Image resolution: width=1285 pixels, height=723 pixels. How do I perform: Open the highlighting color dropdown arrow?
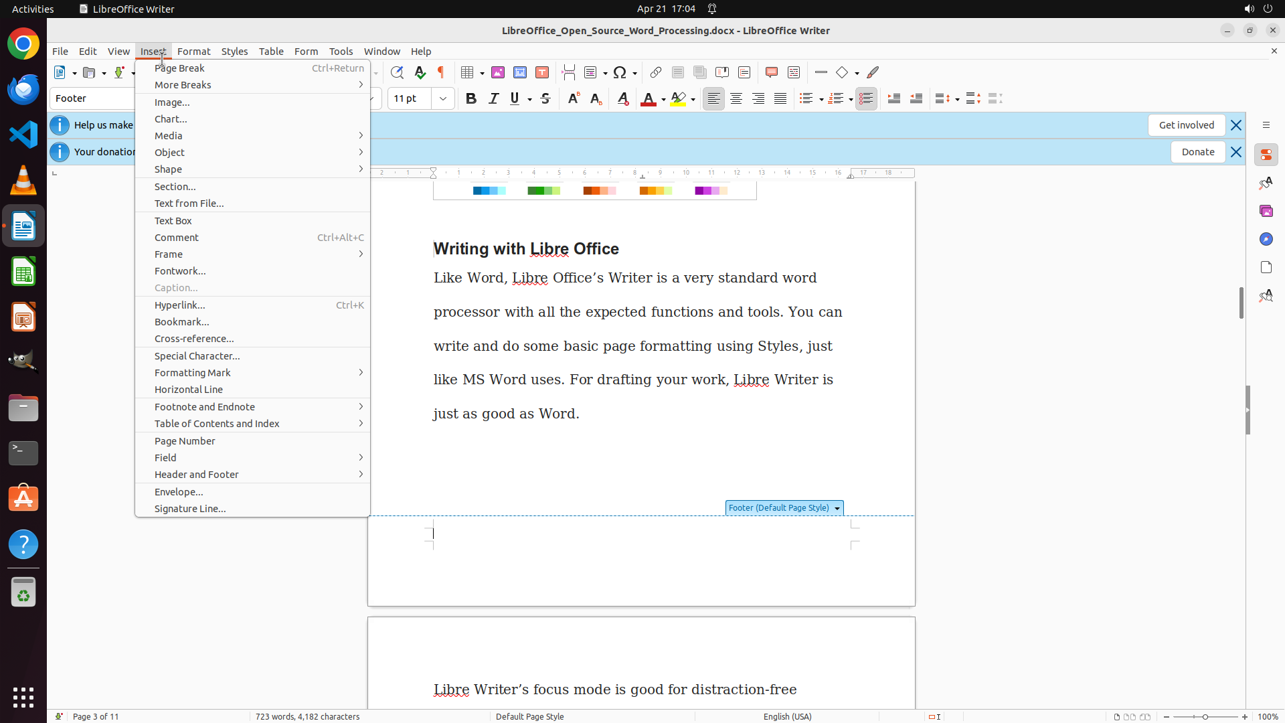click(693, 99)
